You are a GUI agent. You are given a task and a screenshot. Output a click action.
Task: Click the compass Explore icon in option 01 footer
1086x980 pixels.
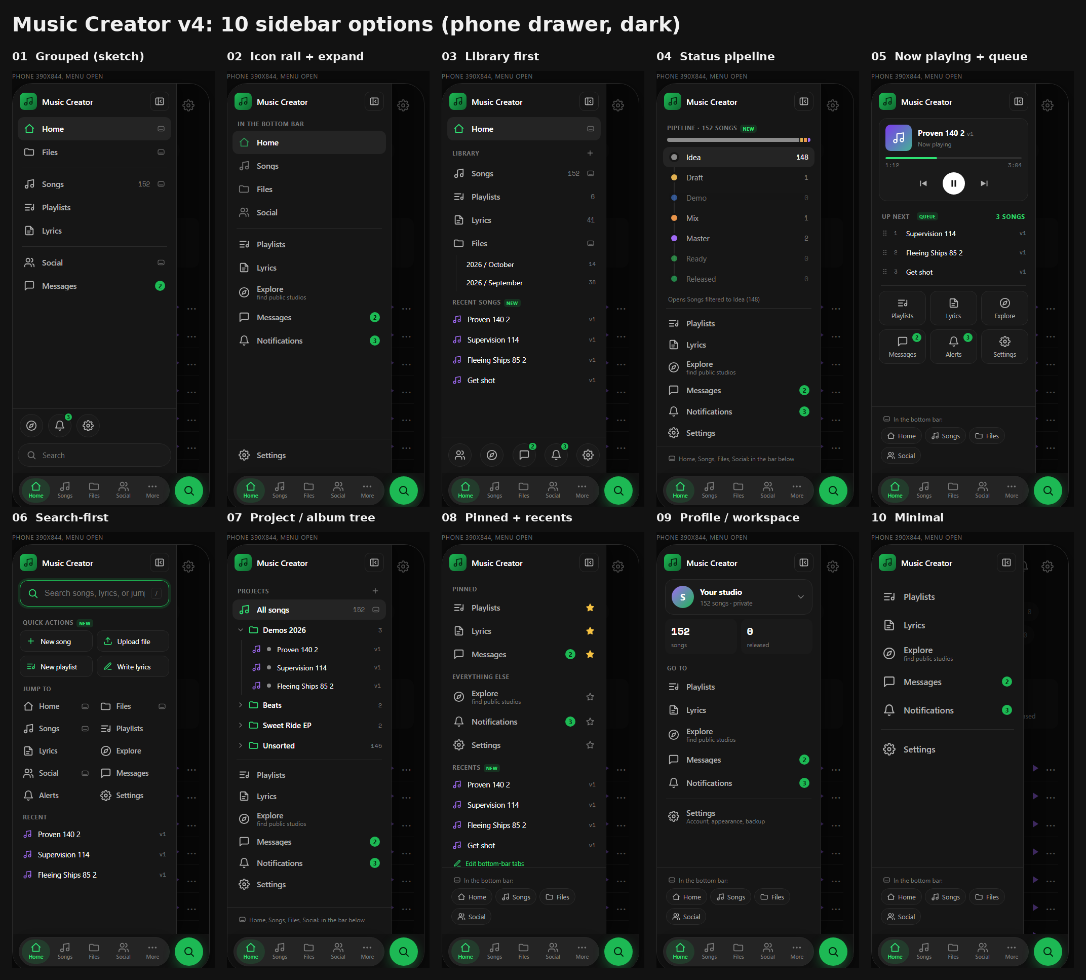point(32,425)
